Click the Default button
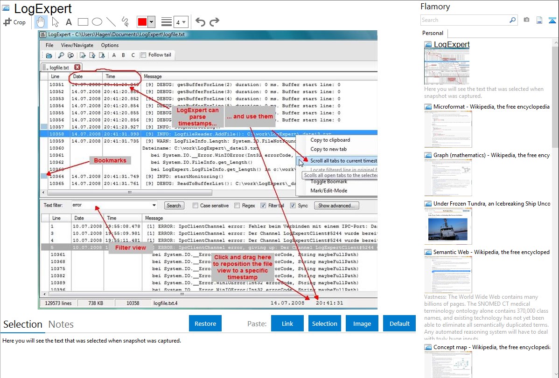559x378 pixels. click(x=399, y=323)
